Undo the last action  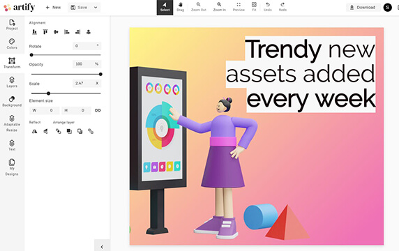coord(268,7)
